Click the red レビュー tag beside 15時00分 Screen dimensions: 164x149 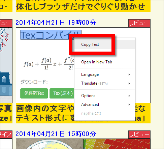pos(139,135)
